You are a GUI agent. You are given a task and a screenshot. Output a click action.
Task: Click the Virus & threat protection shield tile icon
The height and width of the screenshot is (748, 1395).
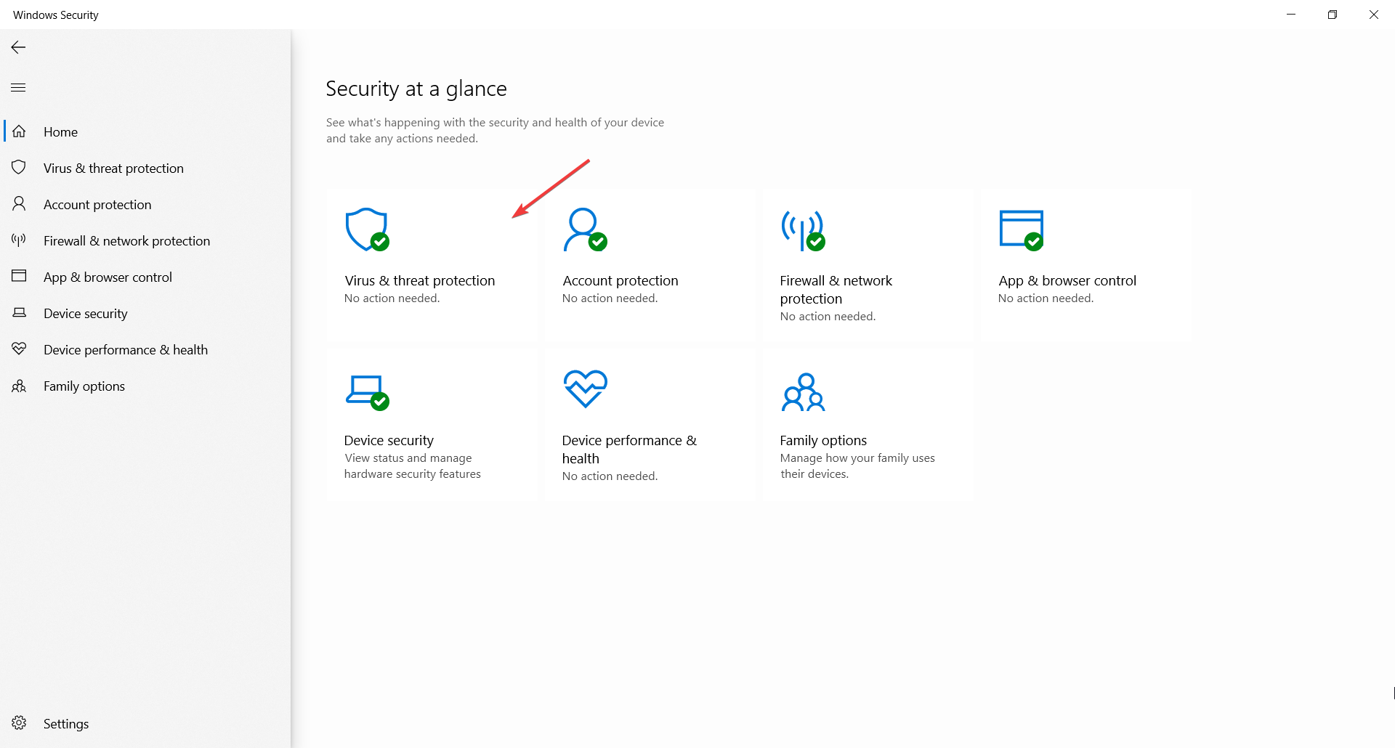coord(367,229)
